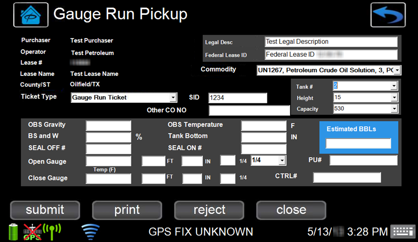Screen dimensions: 418x242
Task: Open the Ticket Type dropdown
Action: (173, 97)
